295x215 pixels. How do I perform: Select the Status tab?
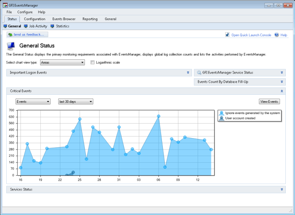click(12, 19)
